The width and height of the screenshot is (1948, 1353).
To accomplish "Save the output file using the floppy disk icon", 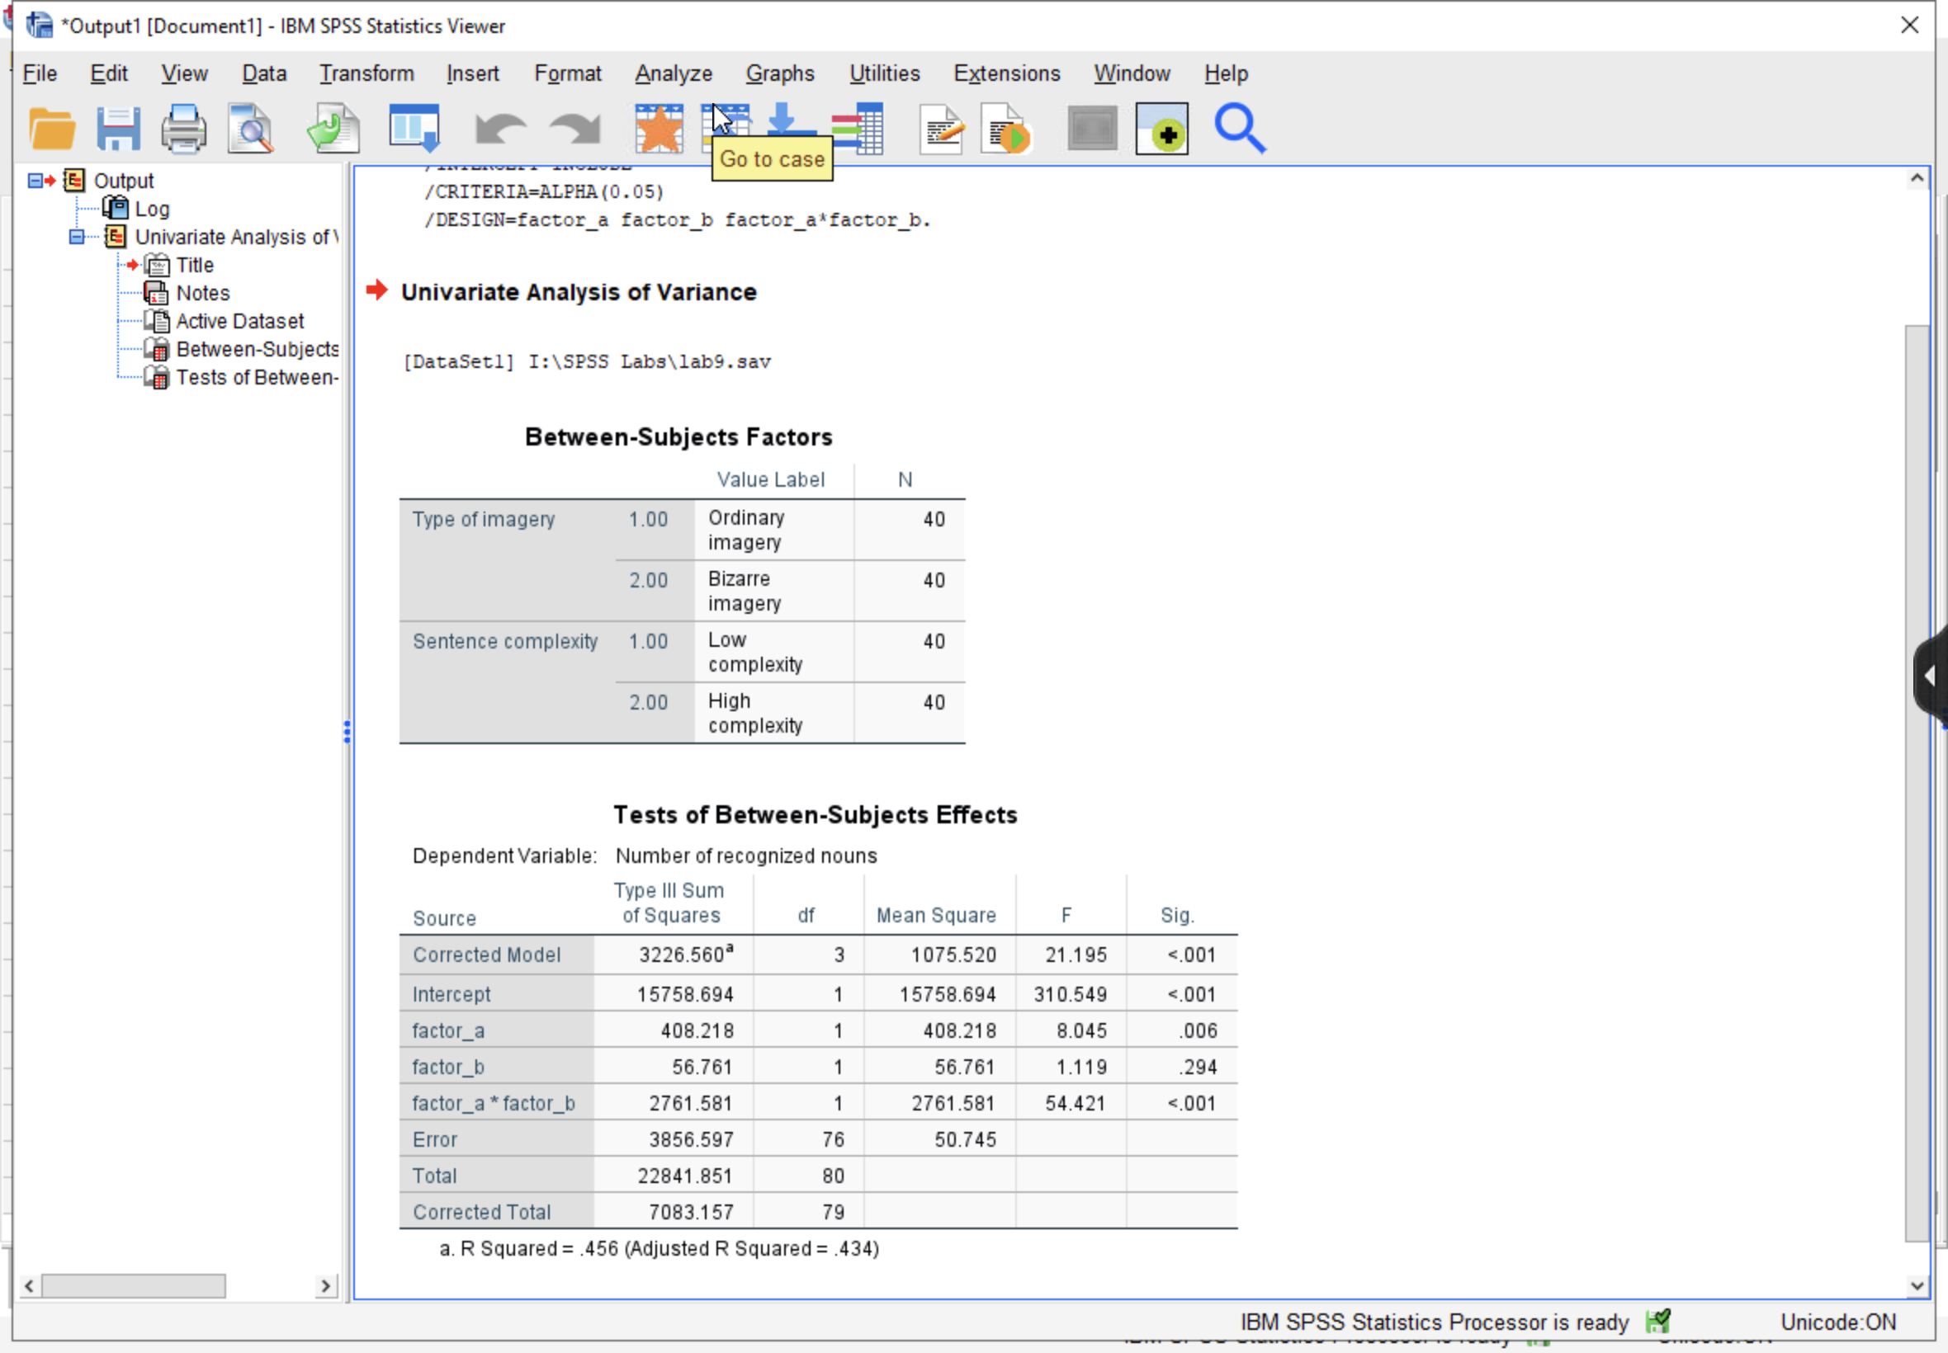I will pos(119,127).
